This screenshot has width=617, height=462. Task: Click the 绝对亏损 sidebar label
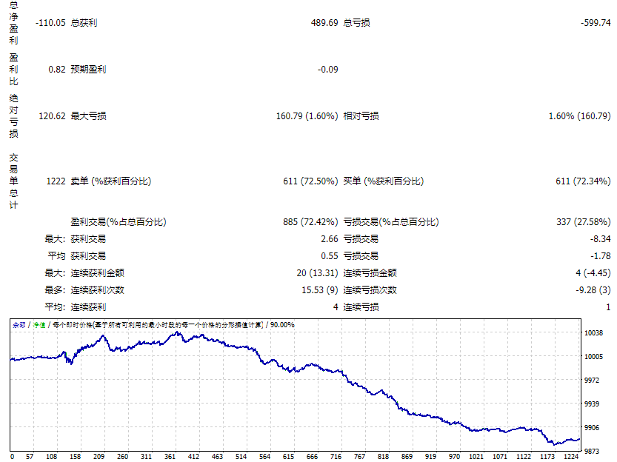[16, 115]
